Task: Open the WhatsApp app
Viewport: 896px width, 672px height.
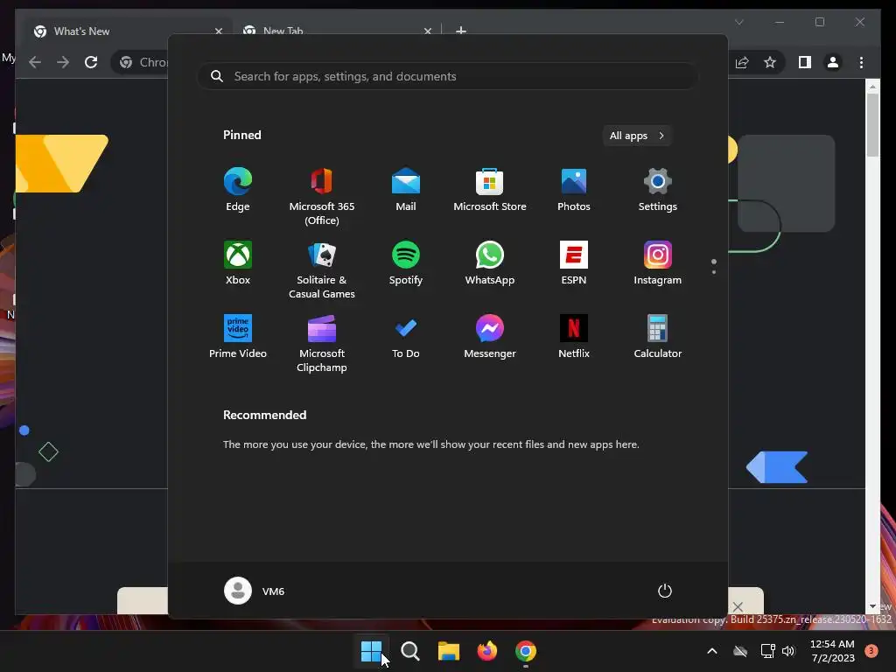Action: pyautogui.click(x=490, y=263)
